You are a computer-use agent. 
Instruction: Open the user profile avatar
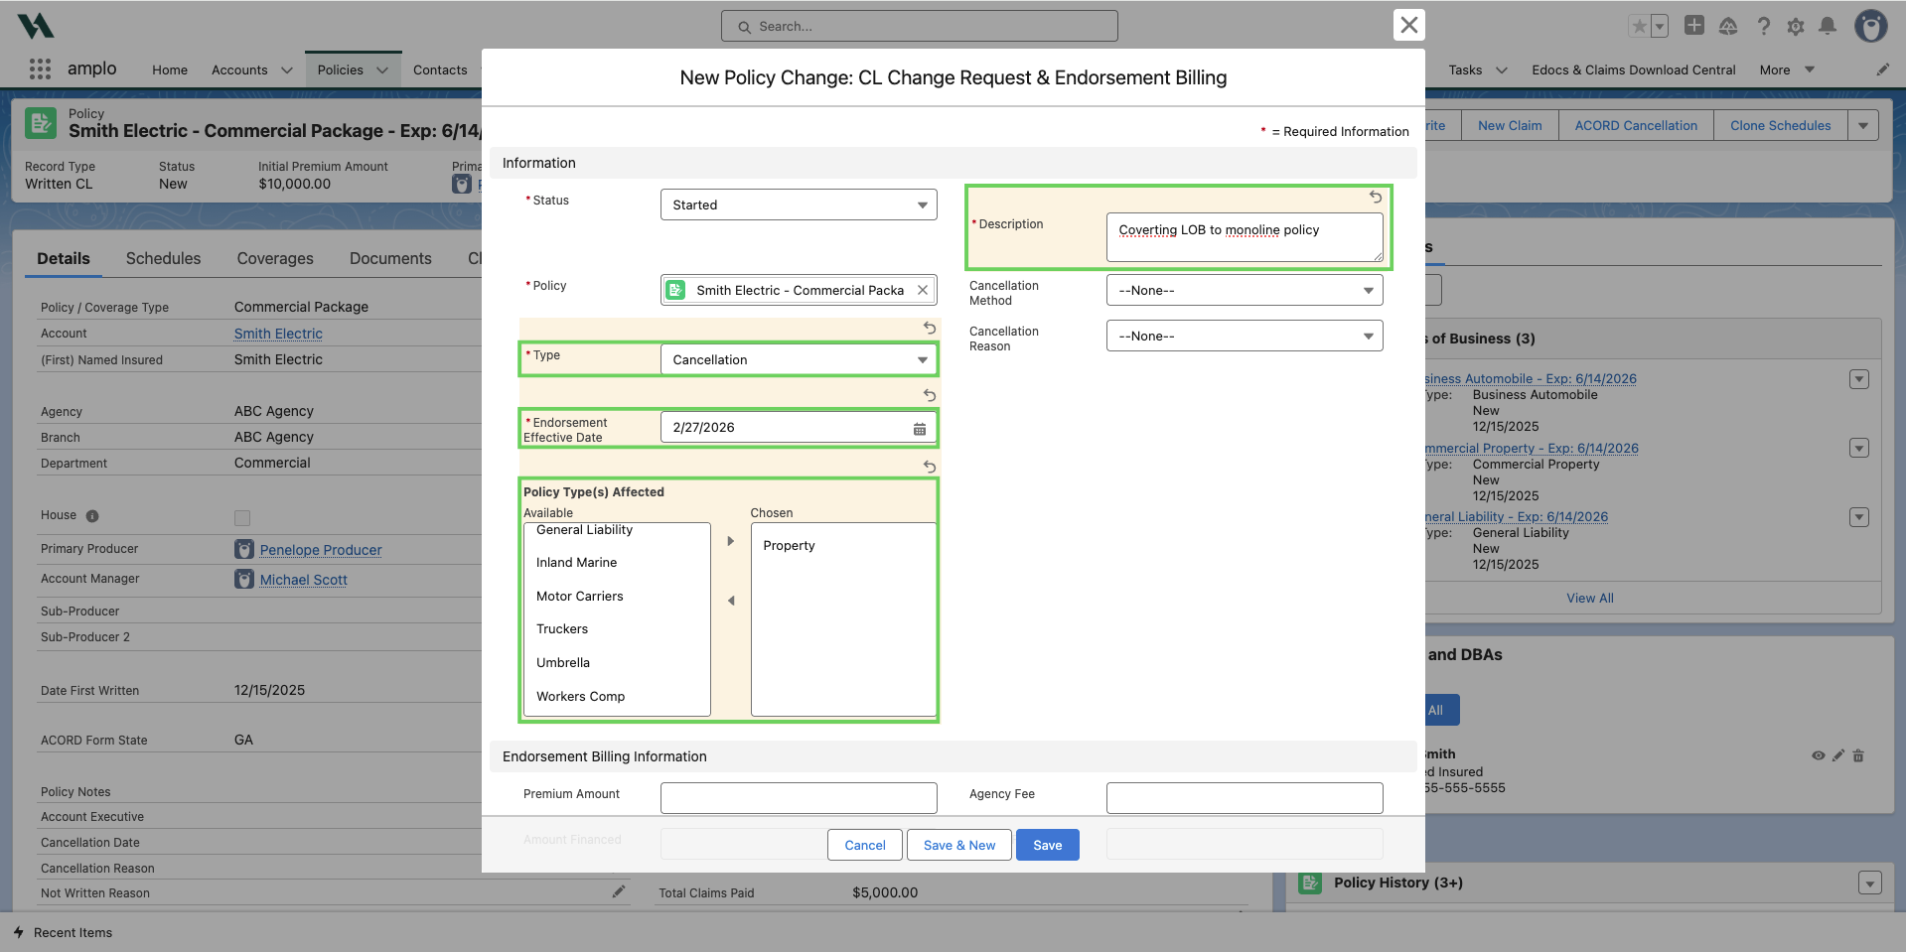[x=1871, y=26]
